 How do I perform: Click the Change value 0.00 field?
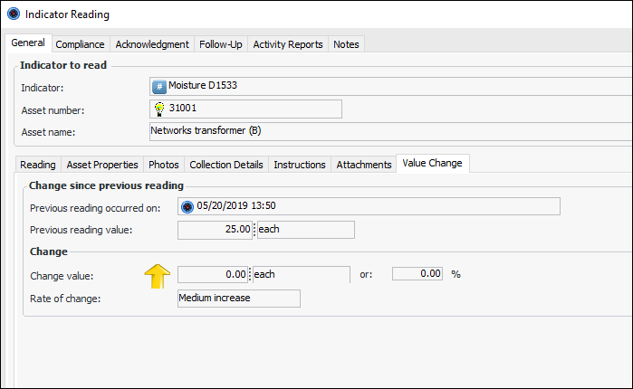(213, 275)
